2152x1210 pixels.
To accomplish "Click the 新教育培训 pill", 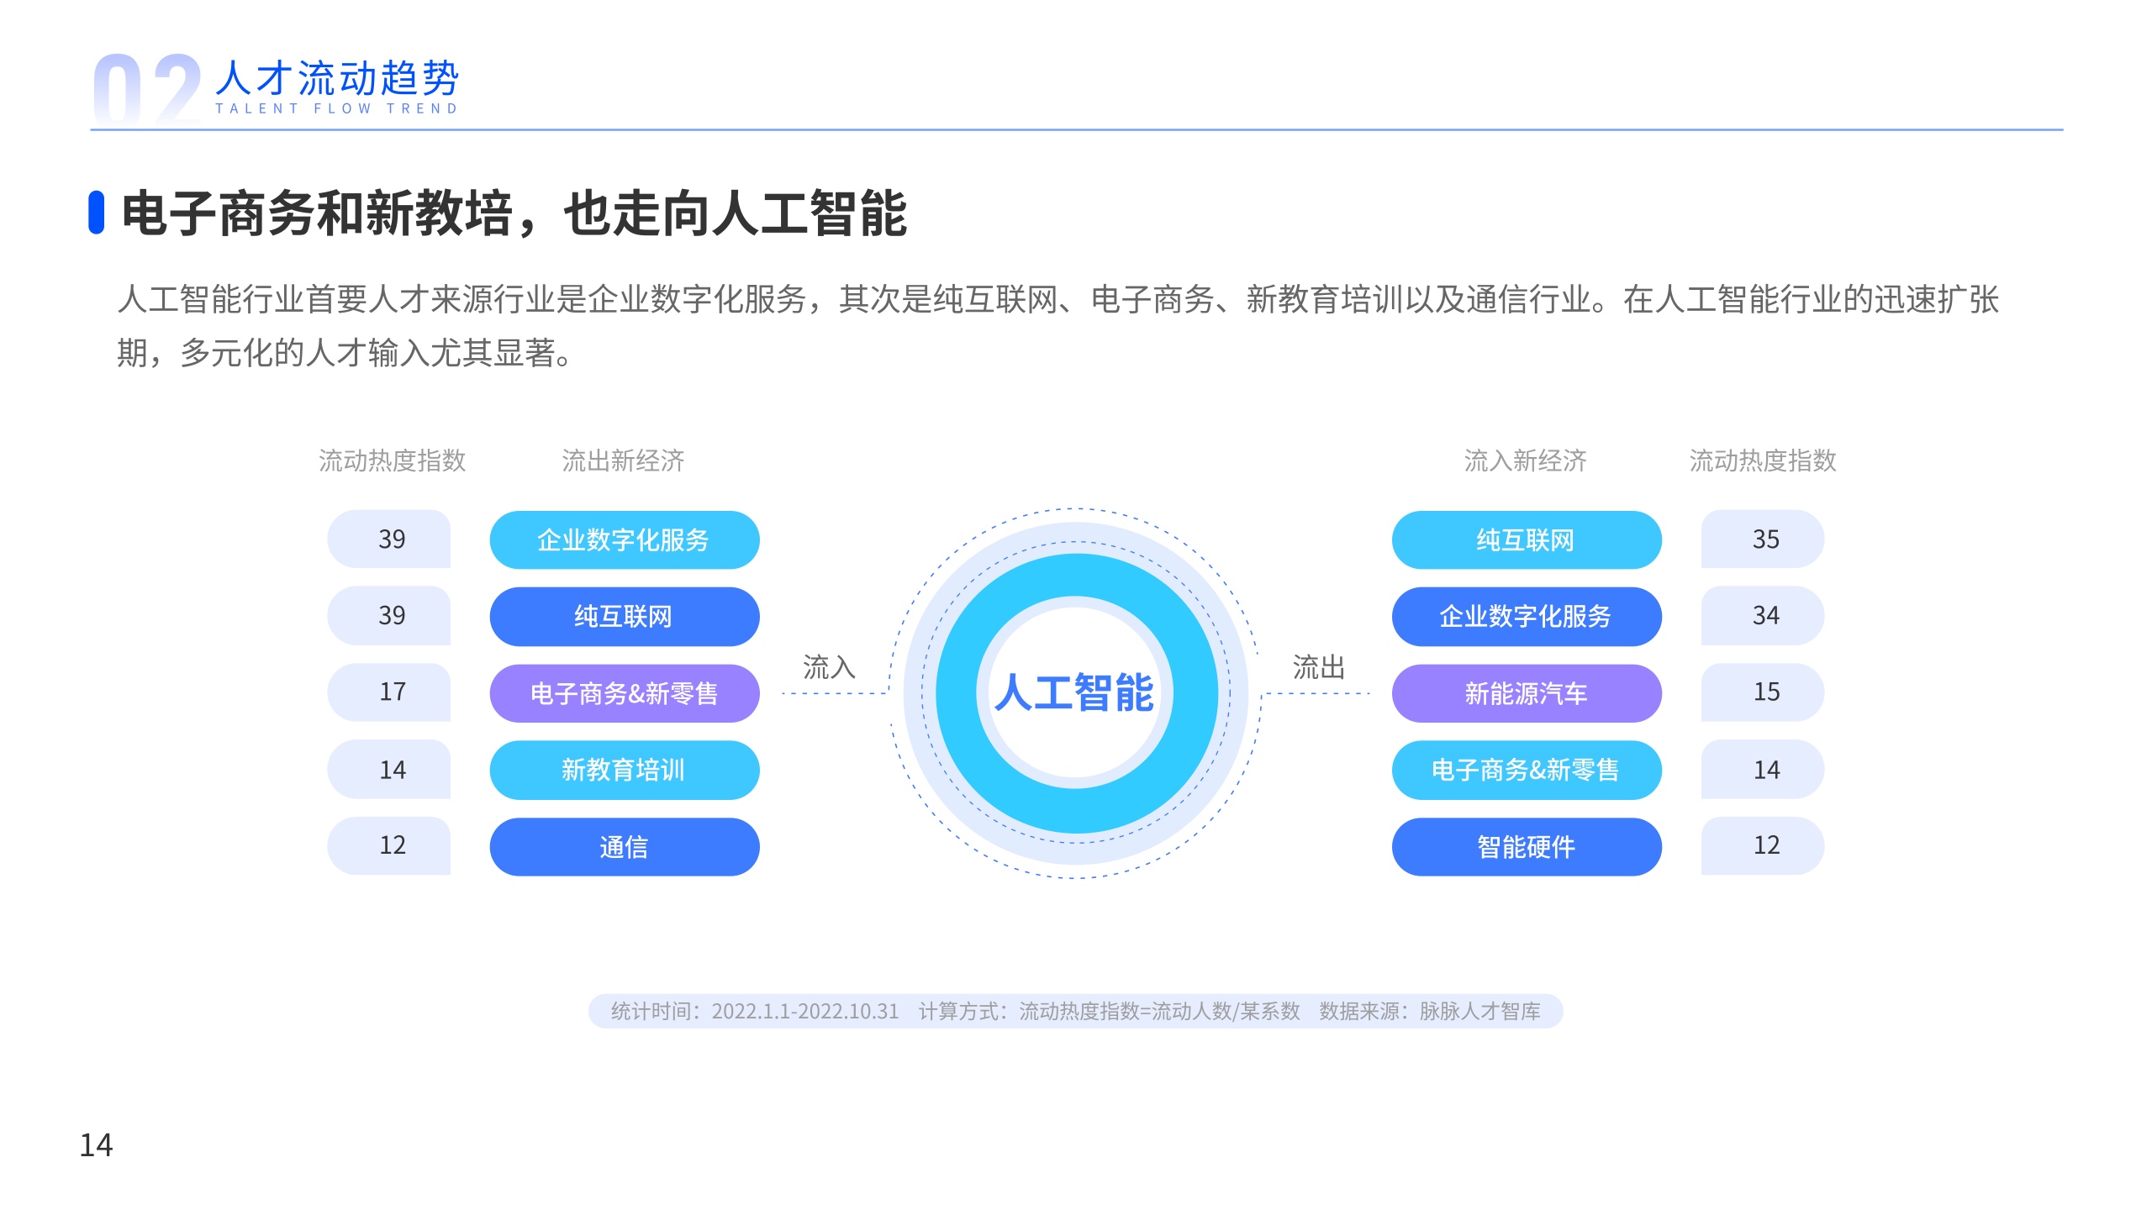I will click(625, 770).
